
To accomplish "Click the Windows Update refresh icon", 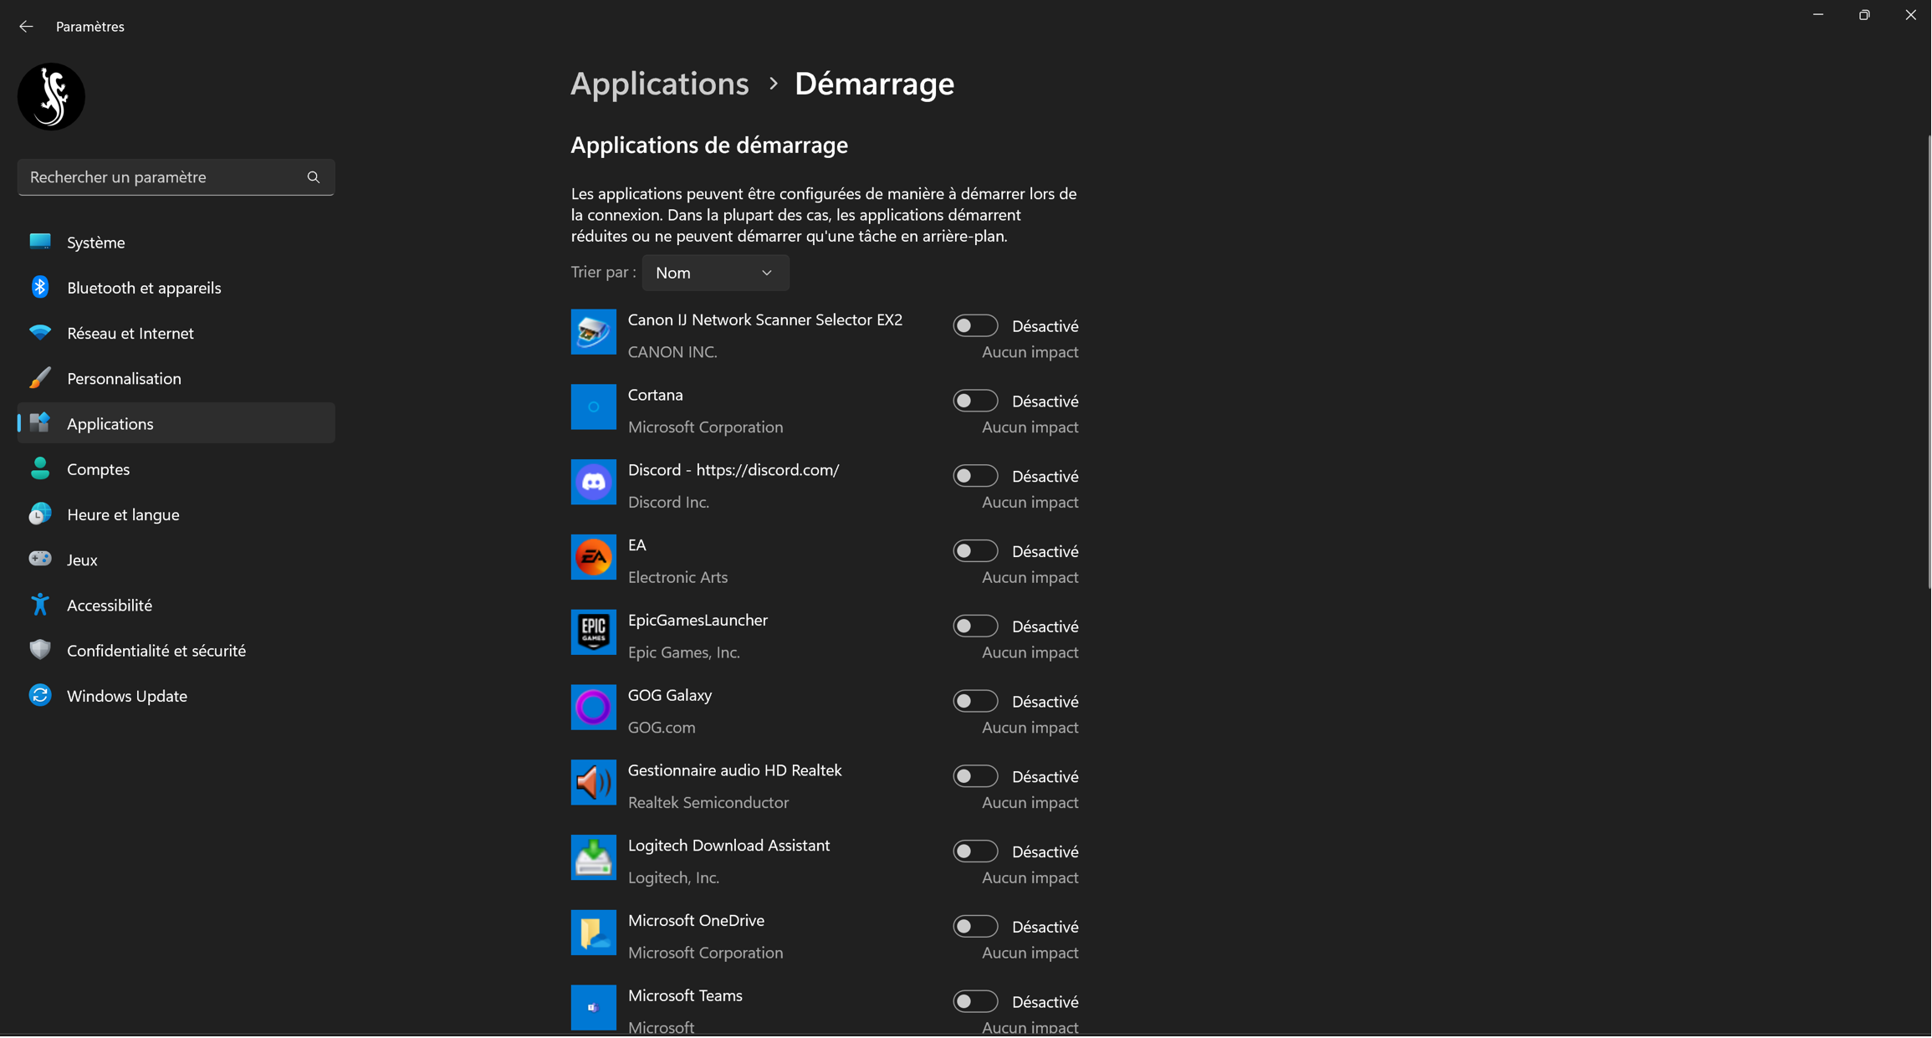I will 40,696.
